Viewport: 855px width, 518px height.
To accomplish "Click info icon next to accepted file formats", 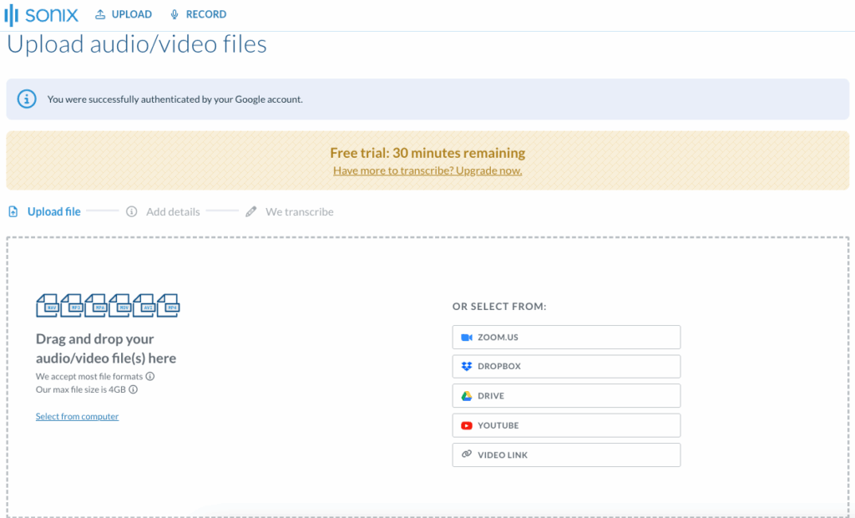I will (x=149, y=377).
